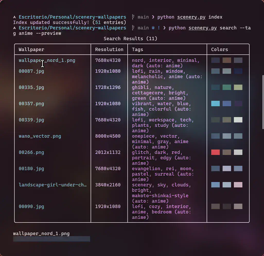Screen dimensions: 264x256
Task: Click the git branch icon on the search command line
Action: point(133,28)
